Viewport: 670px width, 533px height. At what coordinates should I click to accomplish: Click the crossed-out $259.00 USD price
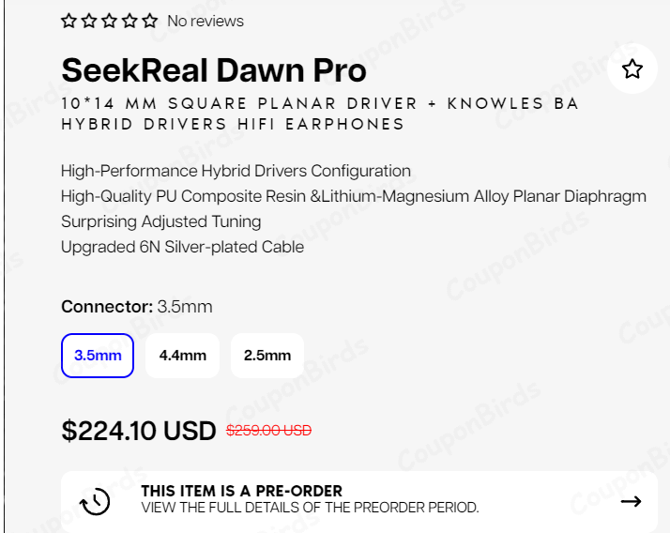269,431
